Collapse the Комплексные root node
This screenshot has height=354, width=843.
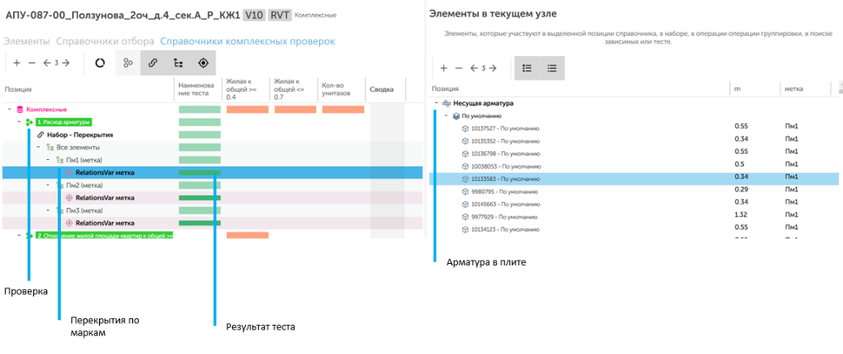coord(10,110)
